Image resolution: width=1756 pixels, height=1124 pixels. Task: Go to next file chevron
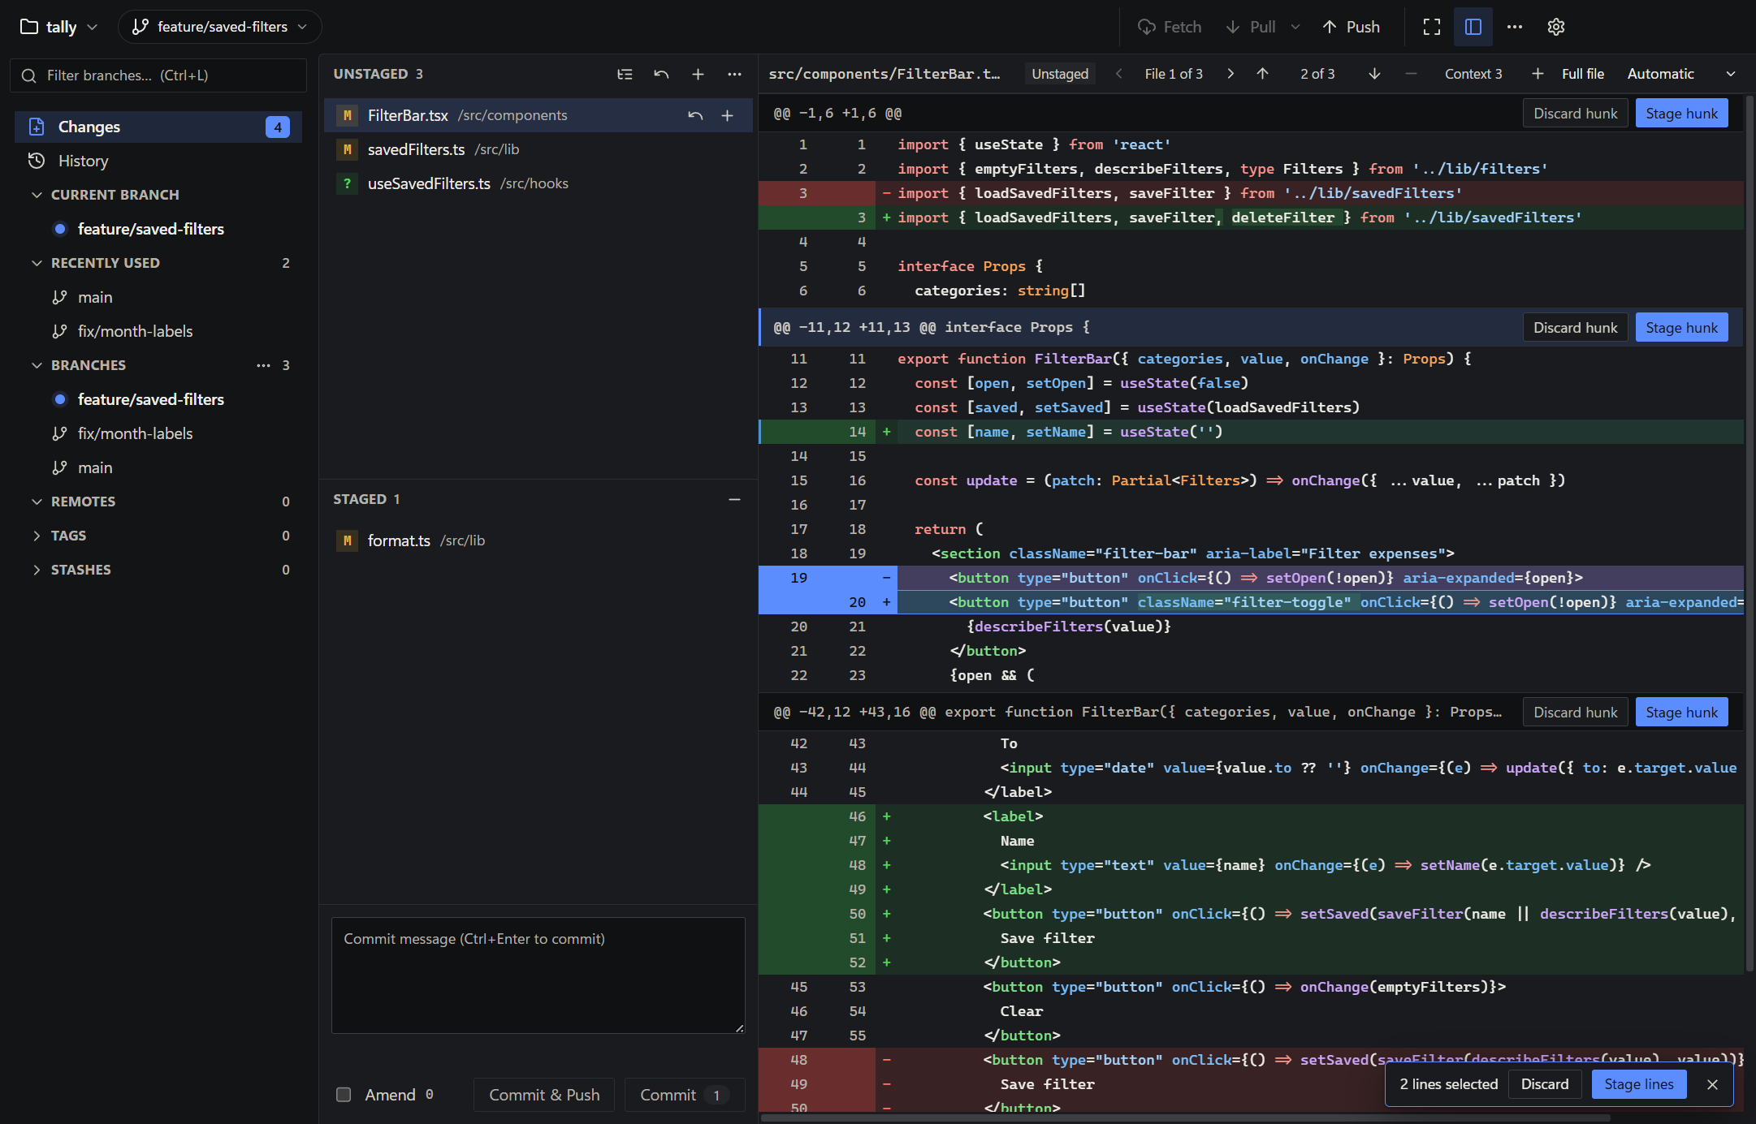pos(1230,74)
